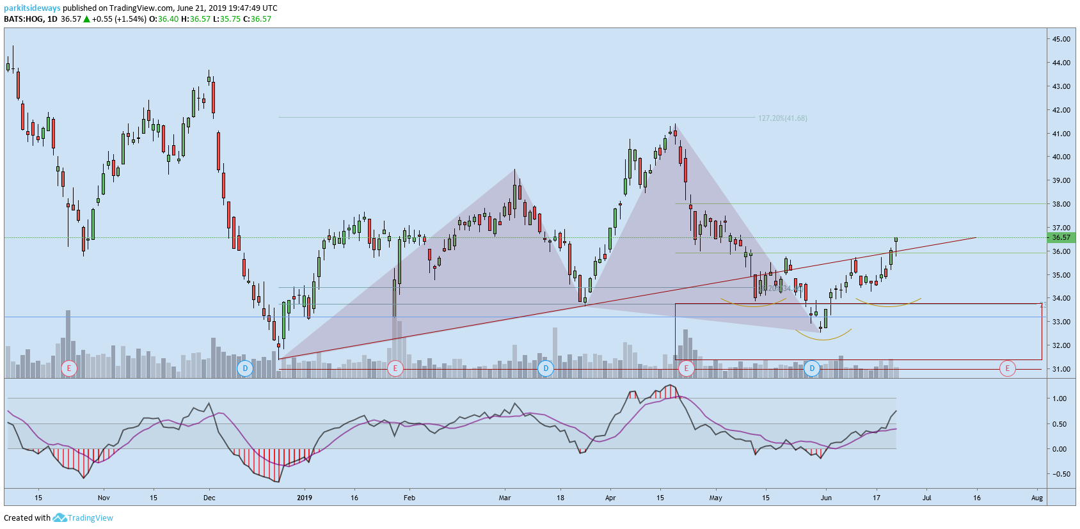Click the earnings E marker before Nov

point(68,368)
